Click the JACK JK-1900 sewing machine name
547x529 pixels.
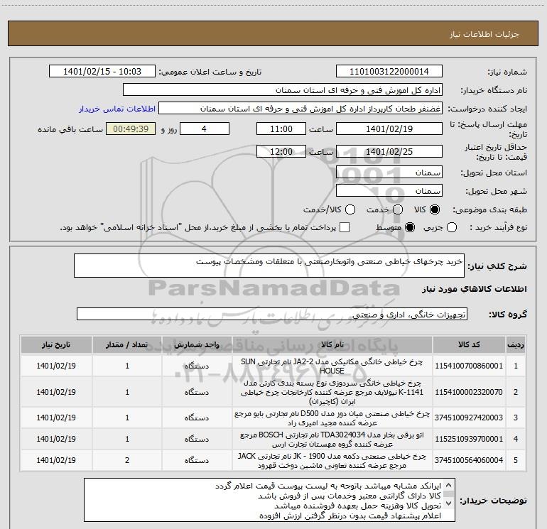coord(332,461)
